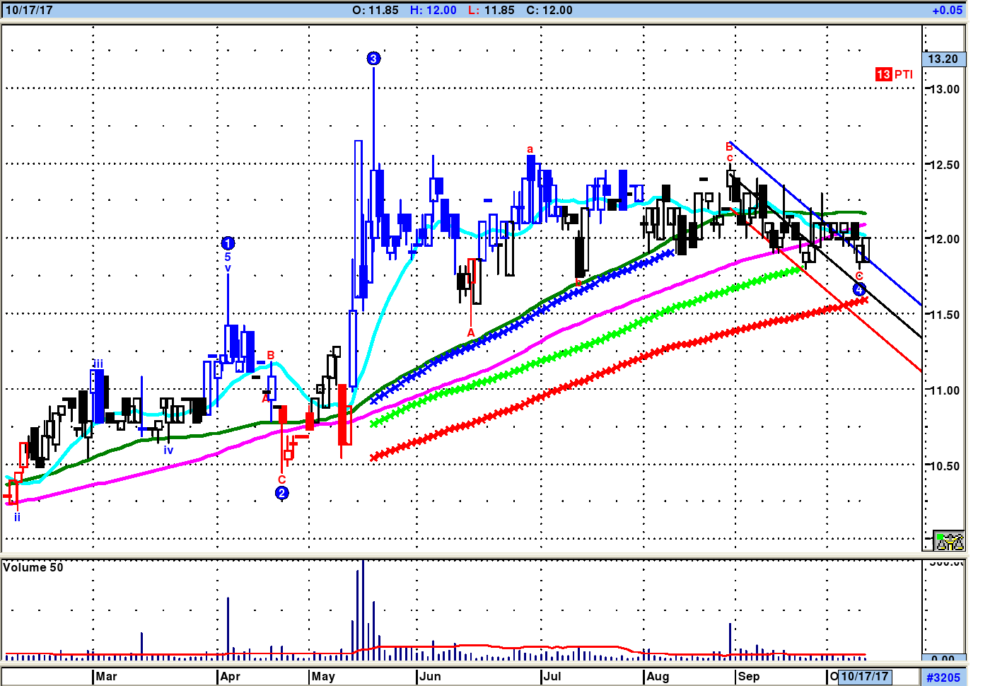Select the Jun label on time axis
This screenshot has width=990, height=686.
[x=430, y=677]
